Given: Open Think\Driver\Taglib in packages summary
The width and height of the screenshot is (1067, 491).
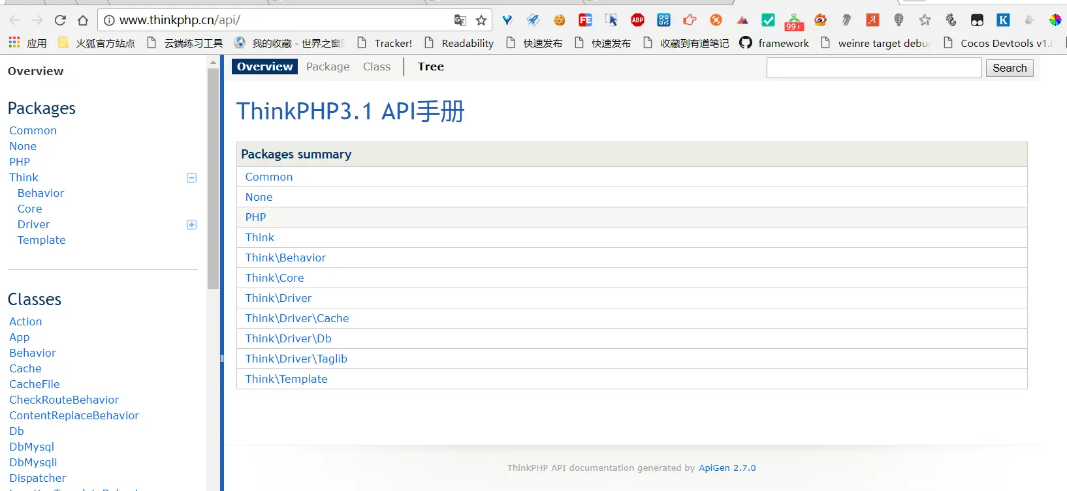Looking at the screenshot, I should click(x=296, y=359).
